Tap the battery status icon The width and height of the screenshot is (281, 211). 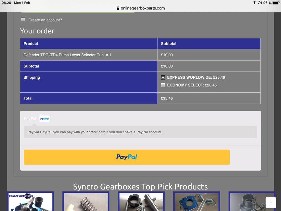(x=276, y=3)
